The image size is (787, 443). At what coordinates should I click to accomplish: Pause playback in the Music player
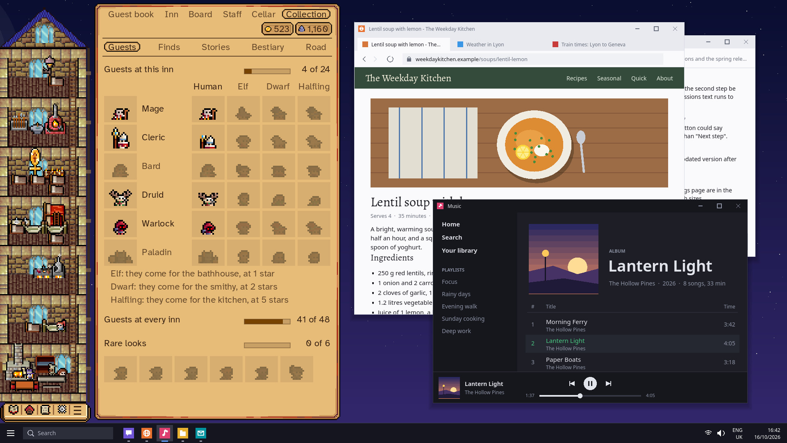[x=590, y=384]
